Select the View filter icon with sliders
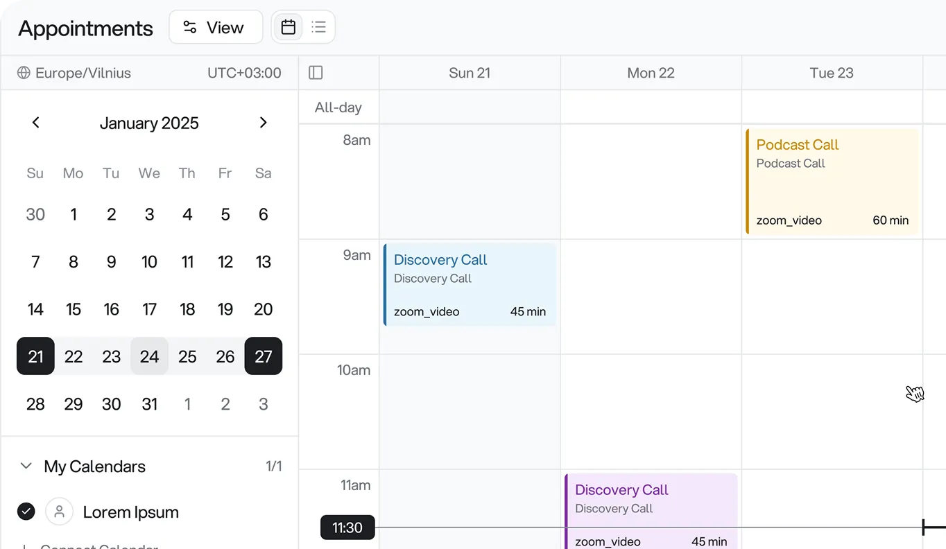Screen dimensions: 946x549 tap(189, 27)
